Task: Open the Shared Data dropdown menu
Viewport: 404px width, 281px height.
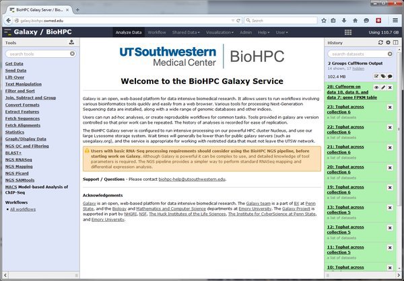Action: tap(186, 32)
